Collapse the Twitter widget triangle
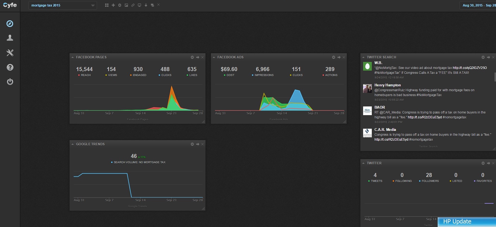The width and height of the screenshot is (496, 227). (363, 163)
